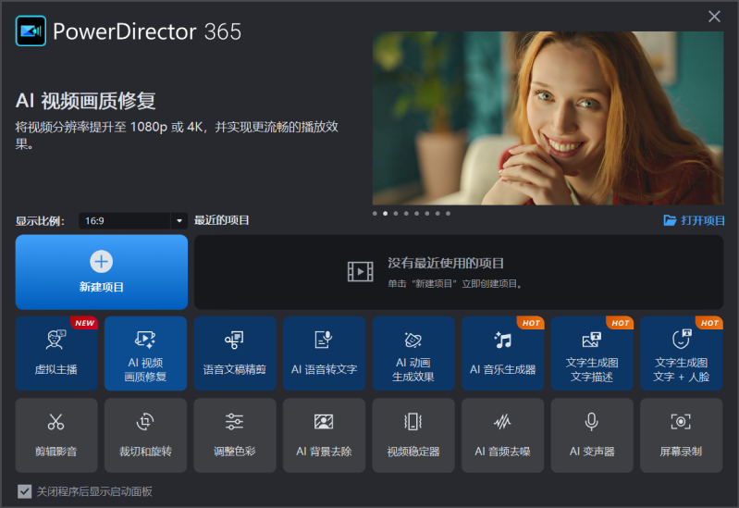The width and height of the screenshot is (739, 508).
Task: Open 语音文稿精剪 tool
Action: 235,353
